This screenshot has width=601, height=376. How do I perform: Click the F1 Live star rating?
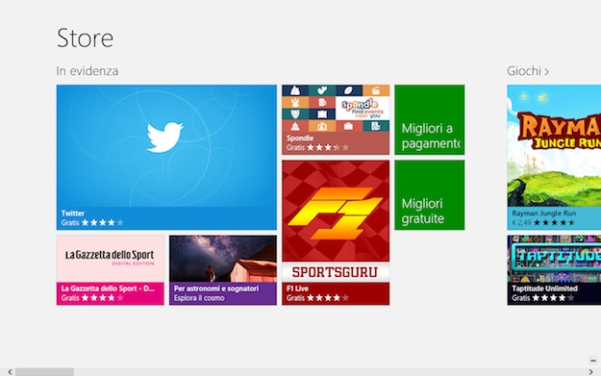point(328,298)
